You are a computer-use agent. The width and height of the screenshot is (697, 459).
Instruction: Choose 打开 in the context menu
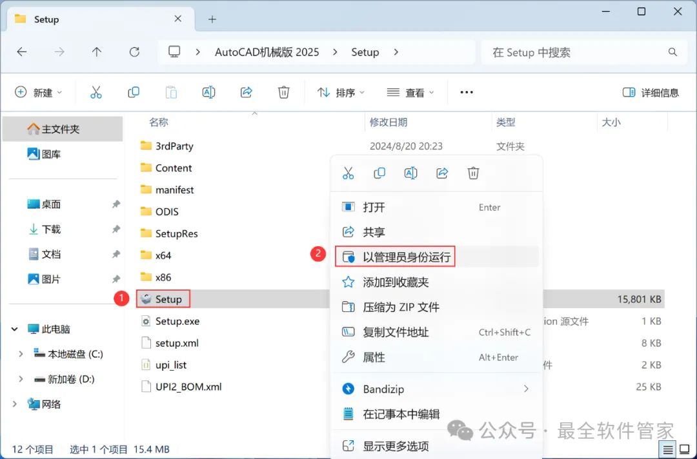pos(436,208)
